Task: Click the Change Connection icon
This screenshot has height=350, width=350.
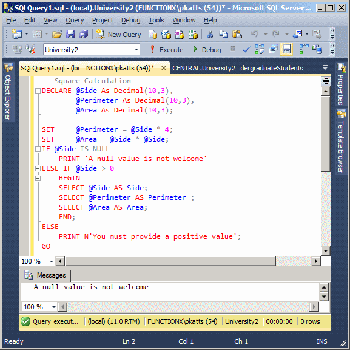Action: point(30,49)
